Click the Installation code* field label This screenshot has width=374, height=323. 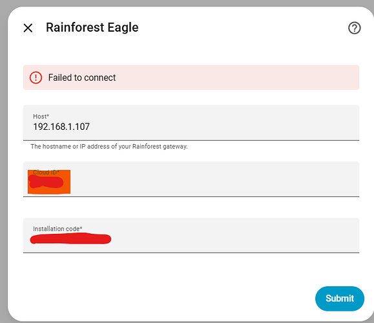[57, 229]
